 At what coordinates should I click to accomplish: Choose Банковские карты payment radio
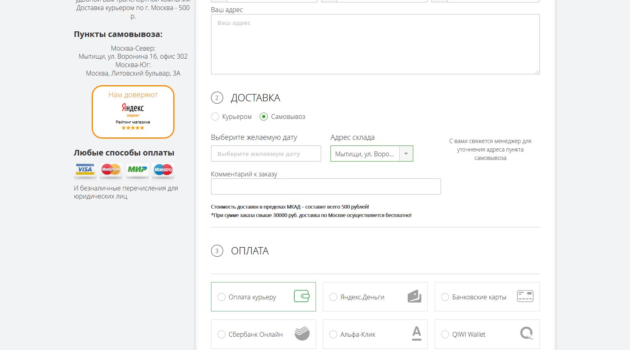pos(445,297)
